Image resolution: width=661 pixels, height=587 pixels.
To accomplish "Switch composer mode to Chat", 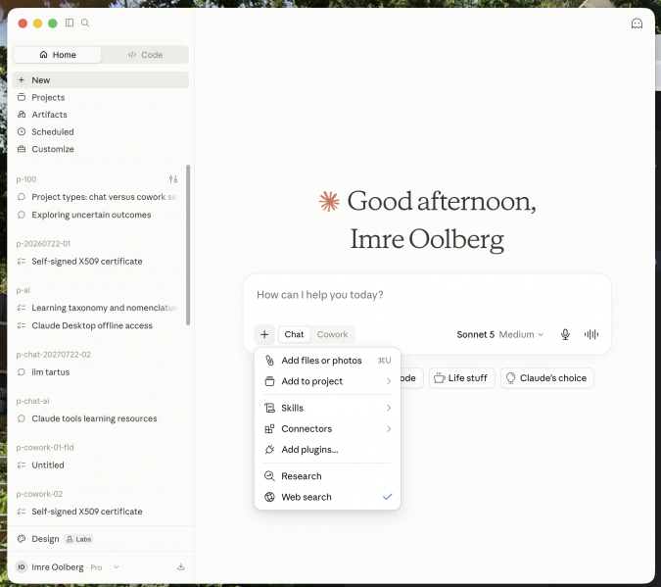I will tap(294, 334).
